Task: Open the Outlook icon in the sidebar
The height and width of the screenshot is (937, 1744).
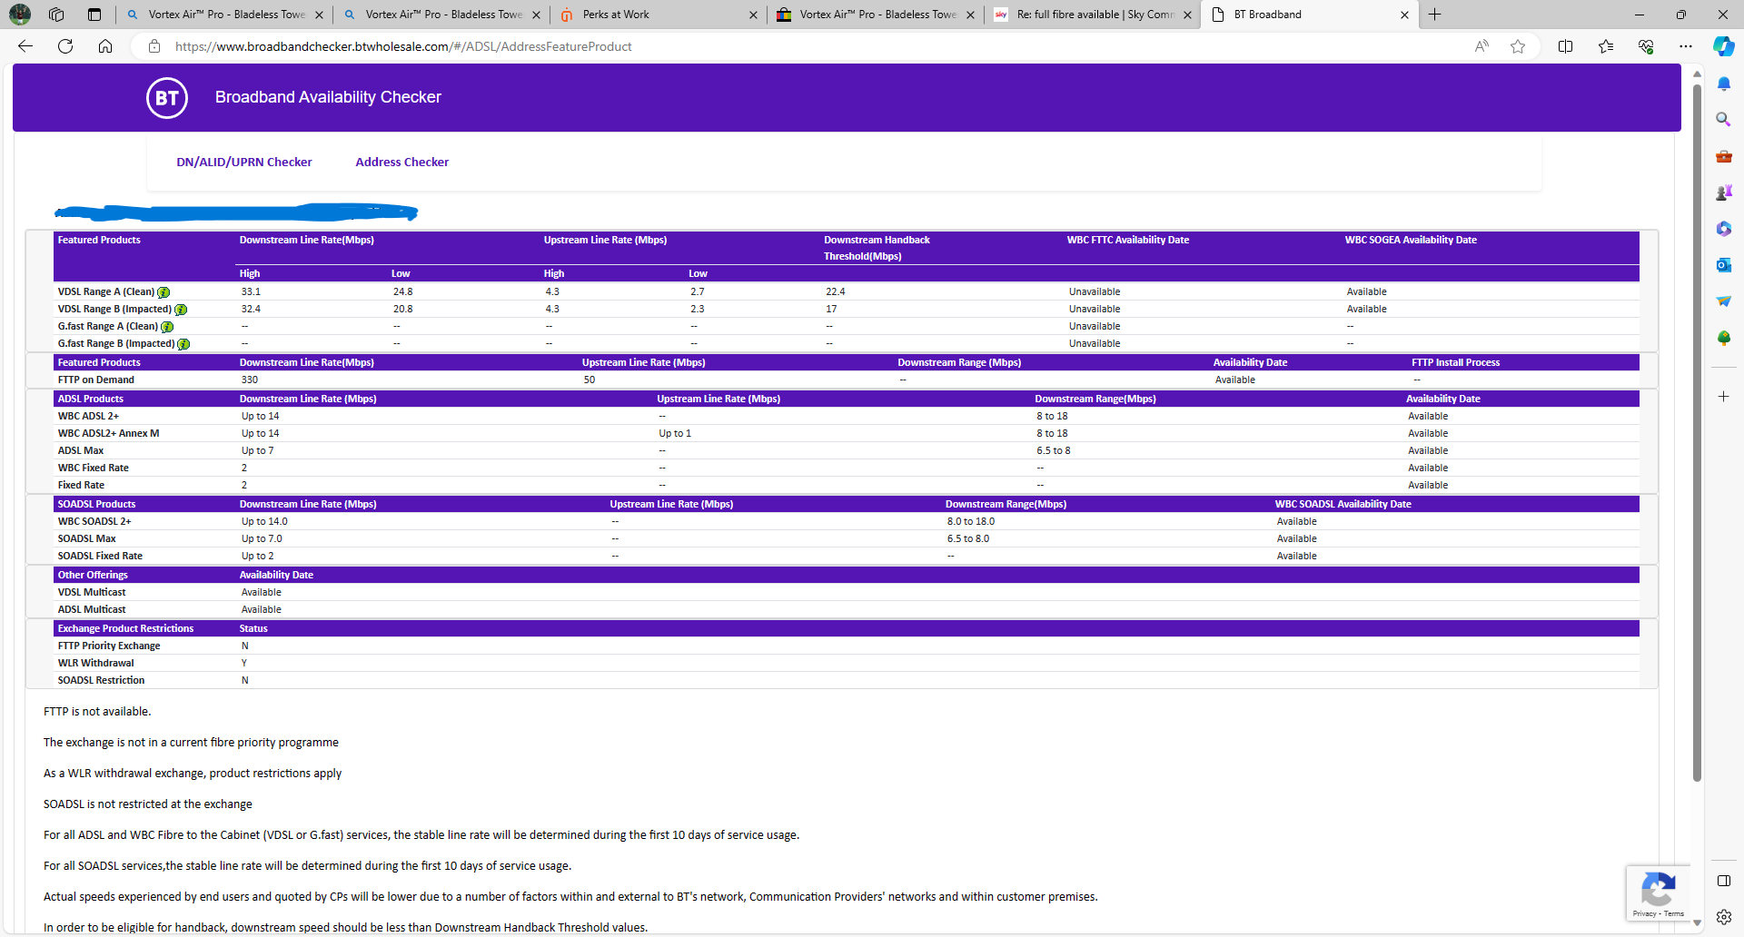Action: tap(1723, 265)
